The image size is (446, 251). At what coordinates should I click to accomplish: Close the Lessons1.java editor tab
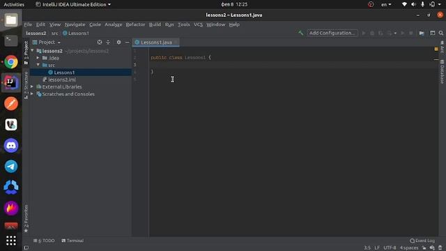(176, 42)
